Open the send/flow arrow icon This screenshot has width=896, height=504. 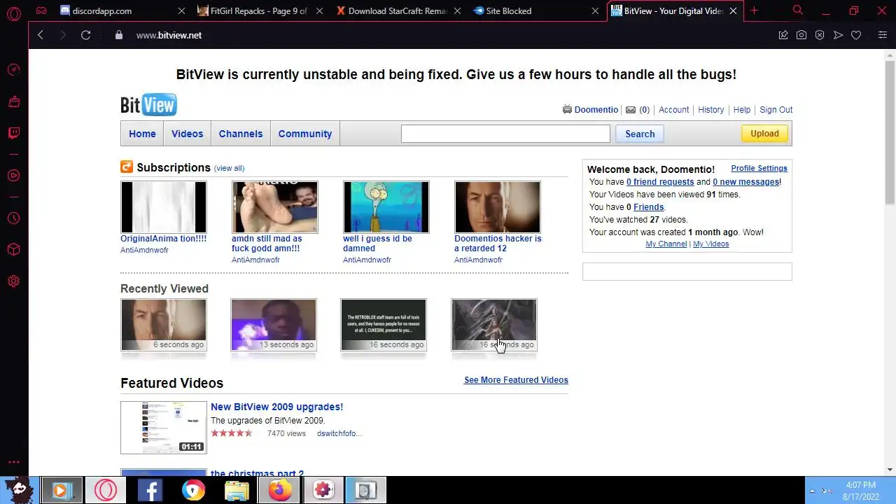[838, 35]
